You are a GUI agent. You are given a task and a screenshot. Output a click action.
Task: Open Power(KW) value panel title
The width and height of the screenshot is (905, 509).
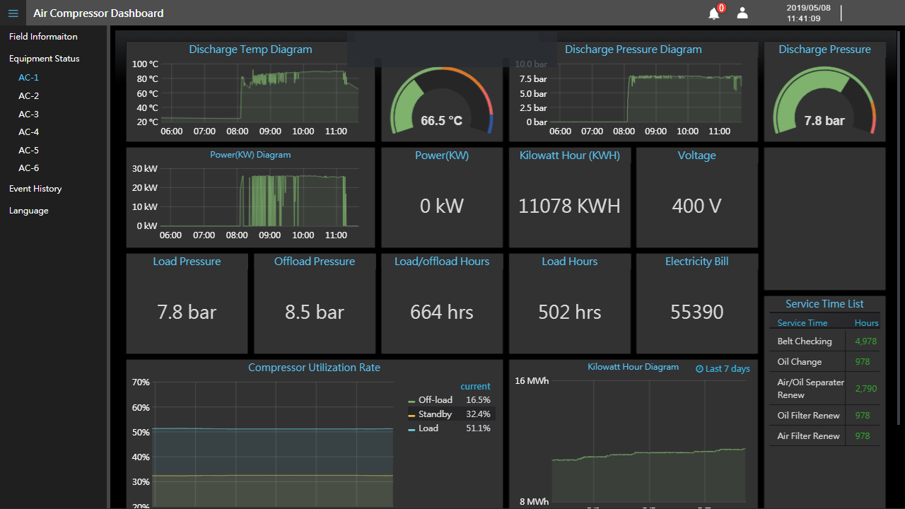[x=442, y=156]
